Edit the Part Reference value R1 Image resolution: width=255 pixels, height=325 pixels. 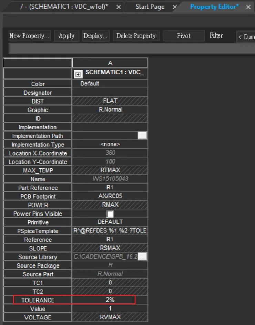click(110, 188)
